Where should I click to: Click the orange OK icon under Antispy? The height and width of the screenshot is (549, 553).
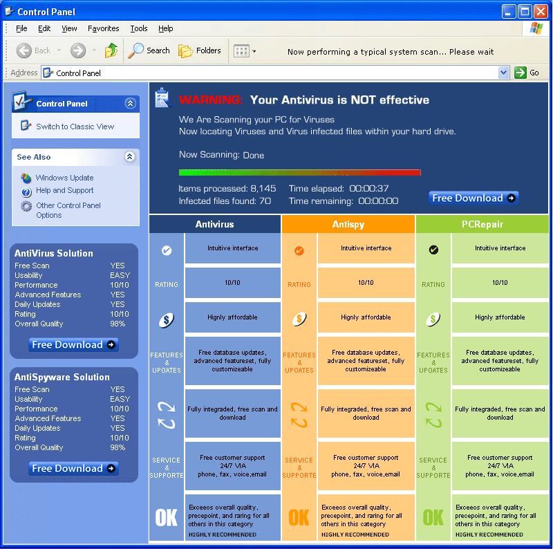coord(299,517)
